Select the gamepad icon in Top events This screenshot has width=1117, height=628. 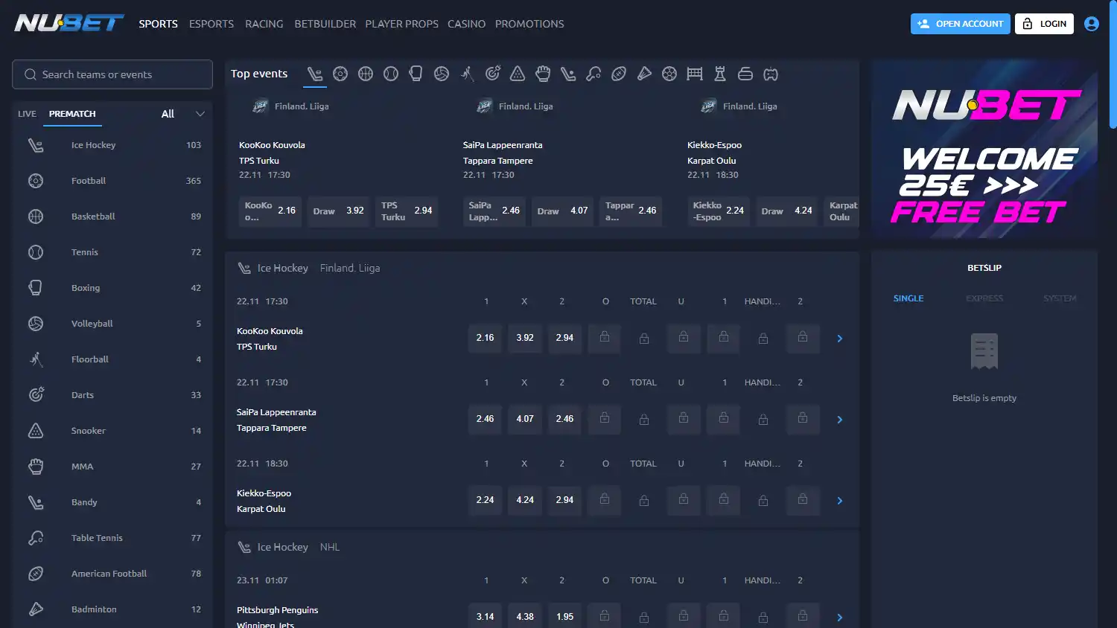771,74
